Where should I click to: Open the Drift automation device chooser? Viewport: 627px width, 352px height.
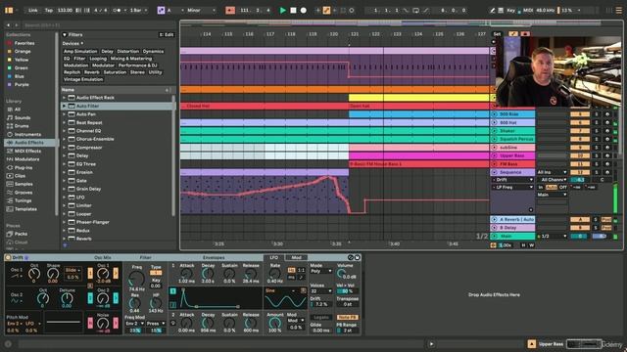512,180
